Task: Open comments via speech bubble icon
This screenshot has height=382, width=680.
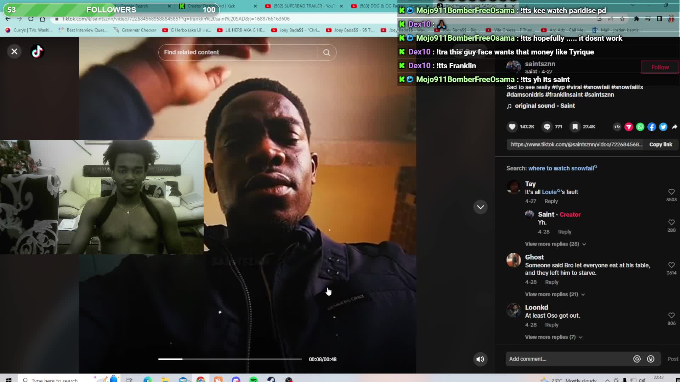Action: pos(547,127)
